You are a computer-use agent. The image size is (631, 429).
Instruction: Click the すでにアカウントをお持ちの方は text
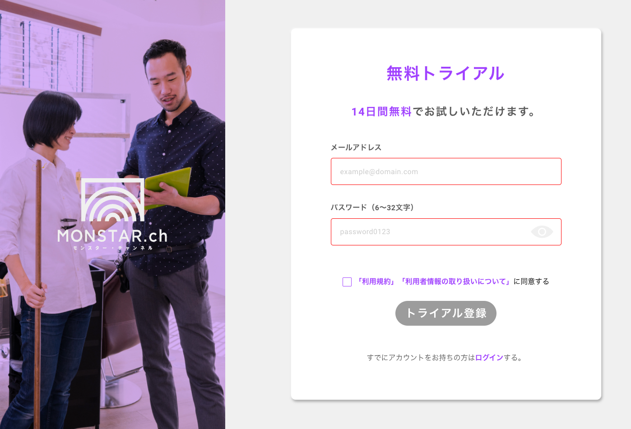tap(421, 358)
